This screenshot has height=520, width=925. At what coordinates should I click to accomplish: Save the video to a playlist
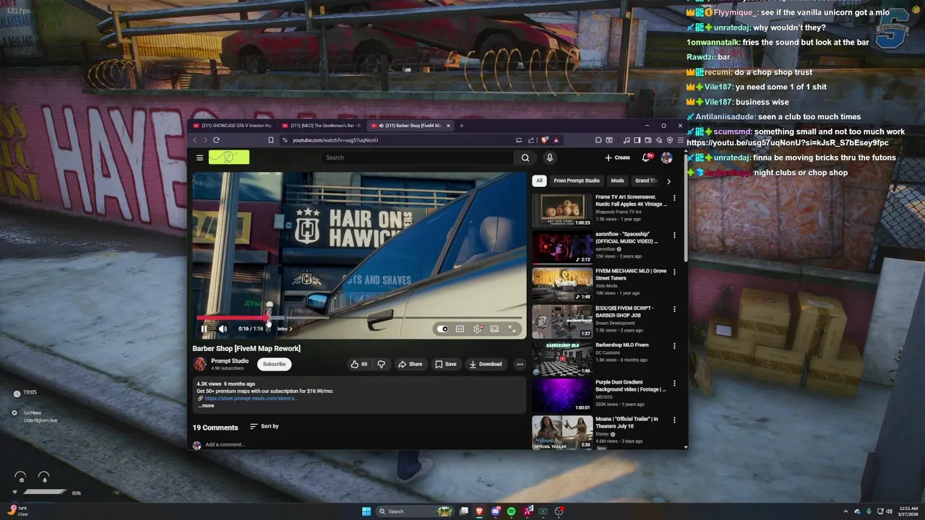click(446, 364)
